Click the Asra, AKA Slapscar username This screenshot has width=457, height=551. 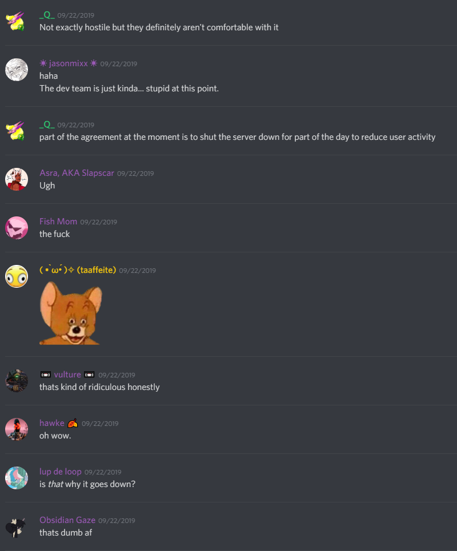(x=77, y=173)
